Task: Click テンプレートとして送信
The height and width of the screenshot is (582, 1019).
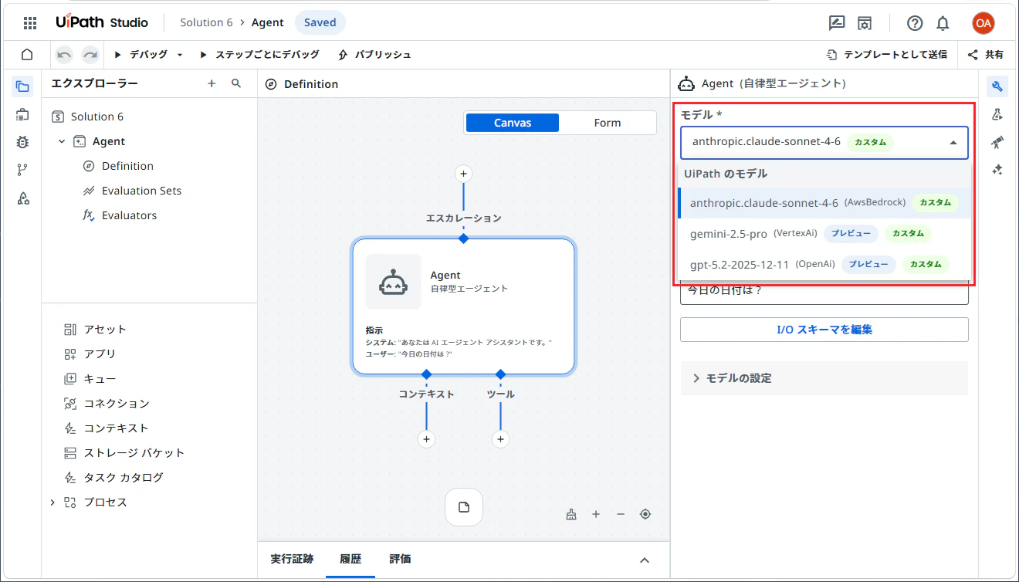Action: coord(887,55)
